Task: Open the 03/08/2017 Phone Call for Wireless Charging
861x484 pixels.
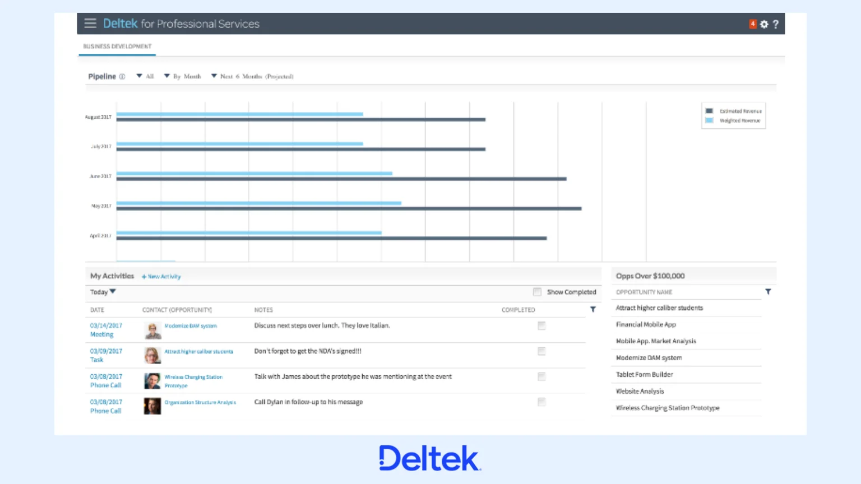Action: (106, 381)
